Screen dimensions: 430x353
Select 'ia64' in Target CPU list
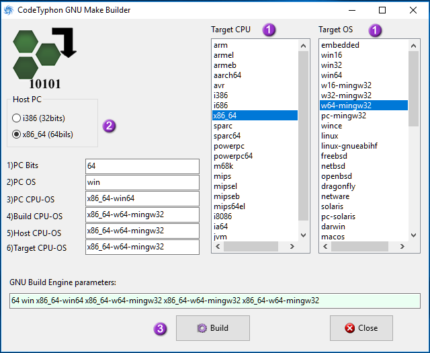[255, 227]
